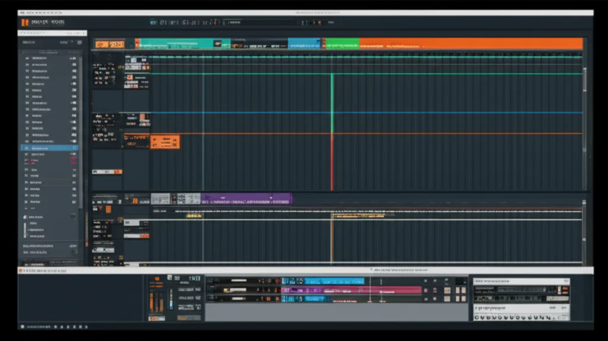The width and height of the screenshot is (608, 341).
Task: Click the orange tempo display above tracks
Action: [110, 44]
